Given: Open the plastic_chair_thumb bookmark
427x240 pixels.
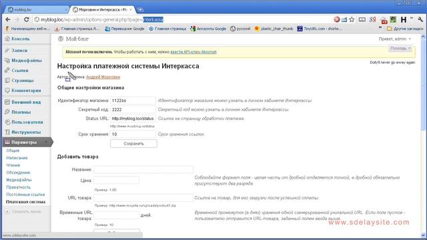Looking at the screenshot, I should (274, 29).
